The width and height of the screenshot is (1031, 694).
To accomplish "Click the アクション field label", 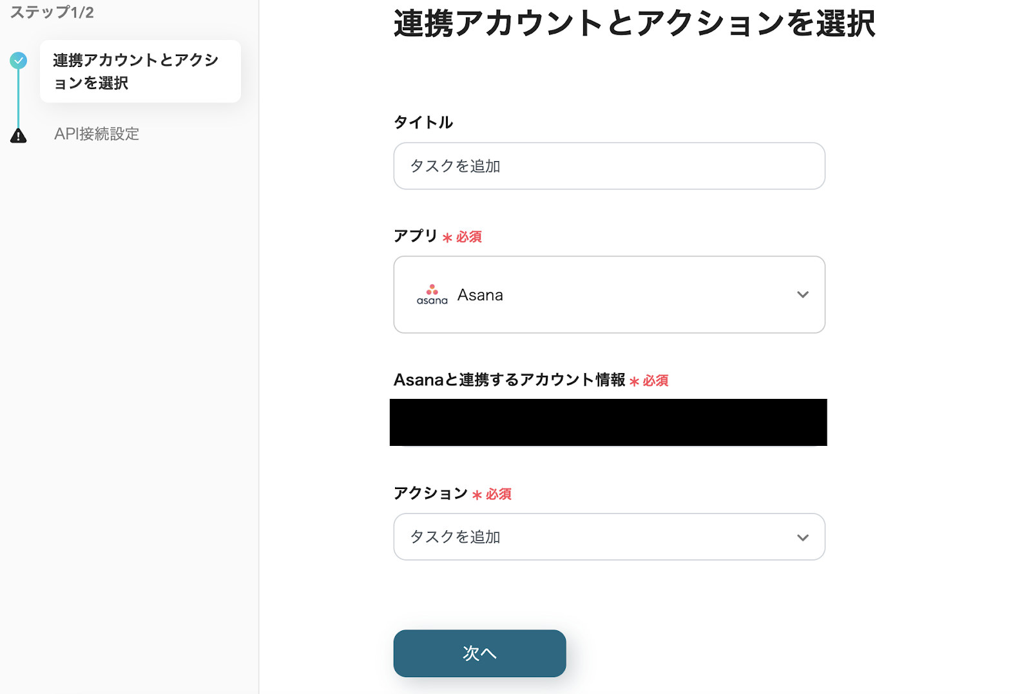I will pos(430,494).
